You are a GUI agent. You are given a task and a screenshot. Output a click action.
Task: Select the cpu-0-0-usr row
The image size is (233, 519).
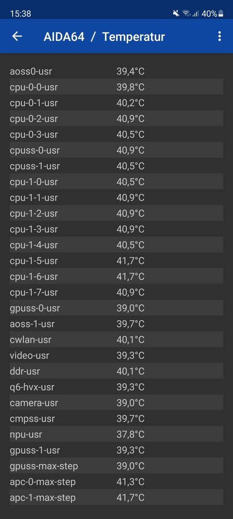pyautogui.click(x=116, y=87)
